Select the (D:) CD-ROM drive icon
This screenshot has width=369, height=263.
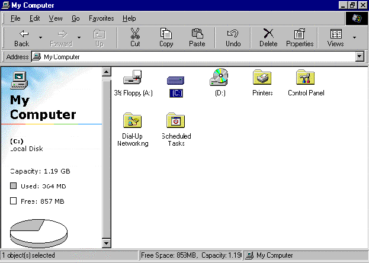point(220,79)
